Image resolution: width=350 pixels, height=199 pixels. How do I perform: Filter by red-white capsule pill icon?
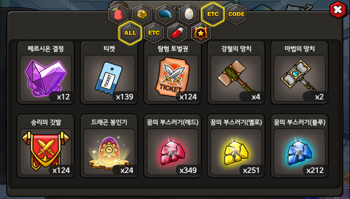[177, 33]
